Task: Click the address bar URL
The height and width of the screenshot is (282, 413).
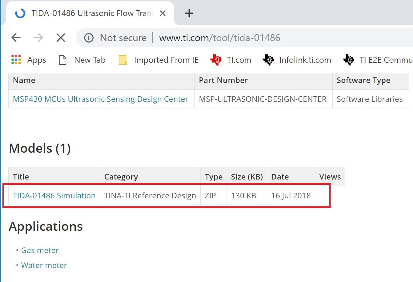Action: 220,38
